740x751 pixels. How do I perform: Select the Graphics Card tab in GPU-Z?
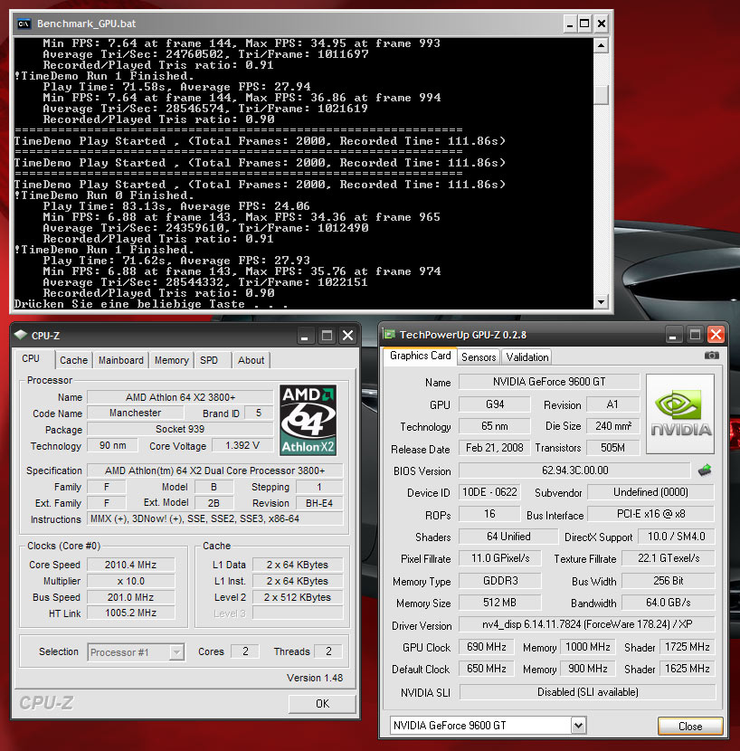[x=420, y=356]
